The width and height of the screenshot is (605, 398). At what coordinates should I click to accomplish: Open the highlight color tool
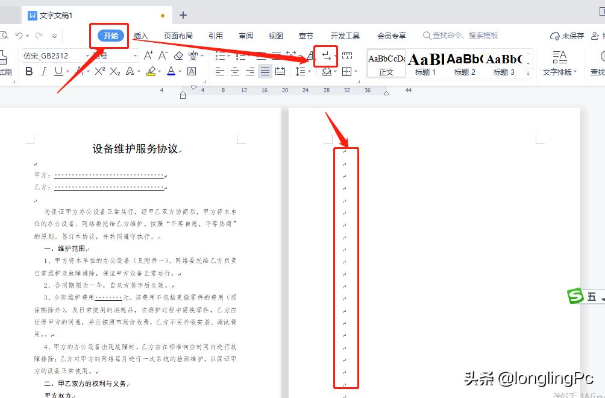(152, 72)
